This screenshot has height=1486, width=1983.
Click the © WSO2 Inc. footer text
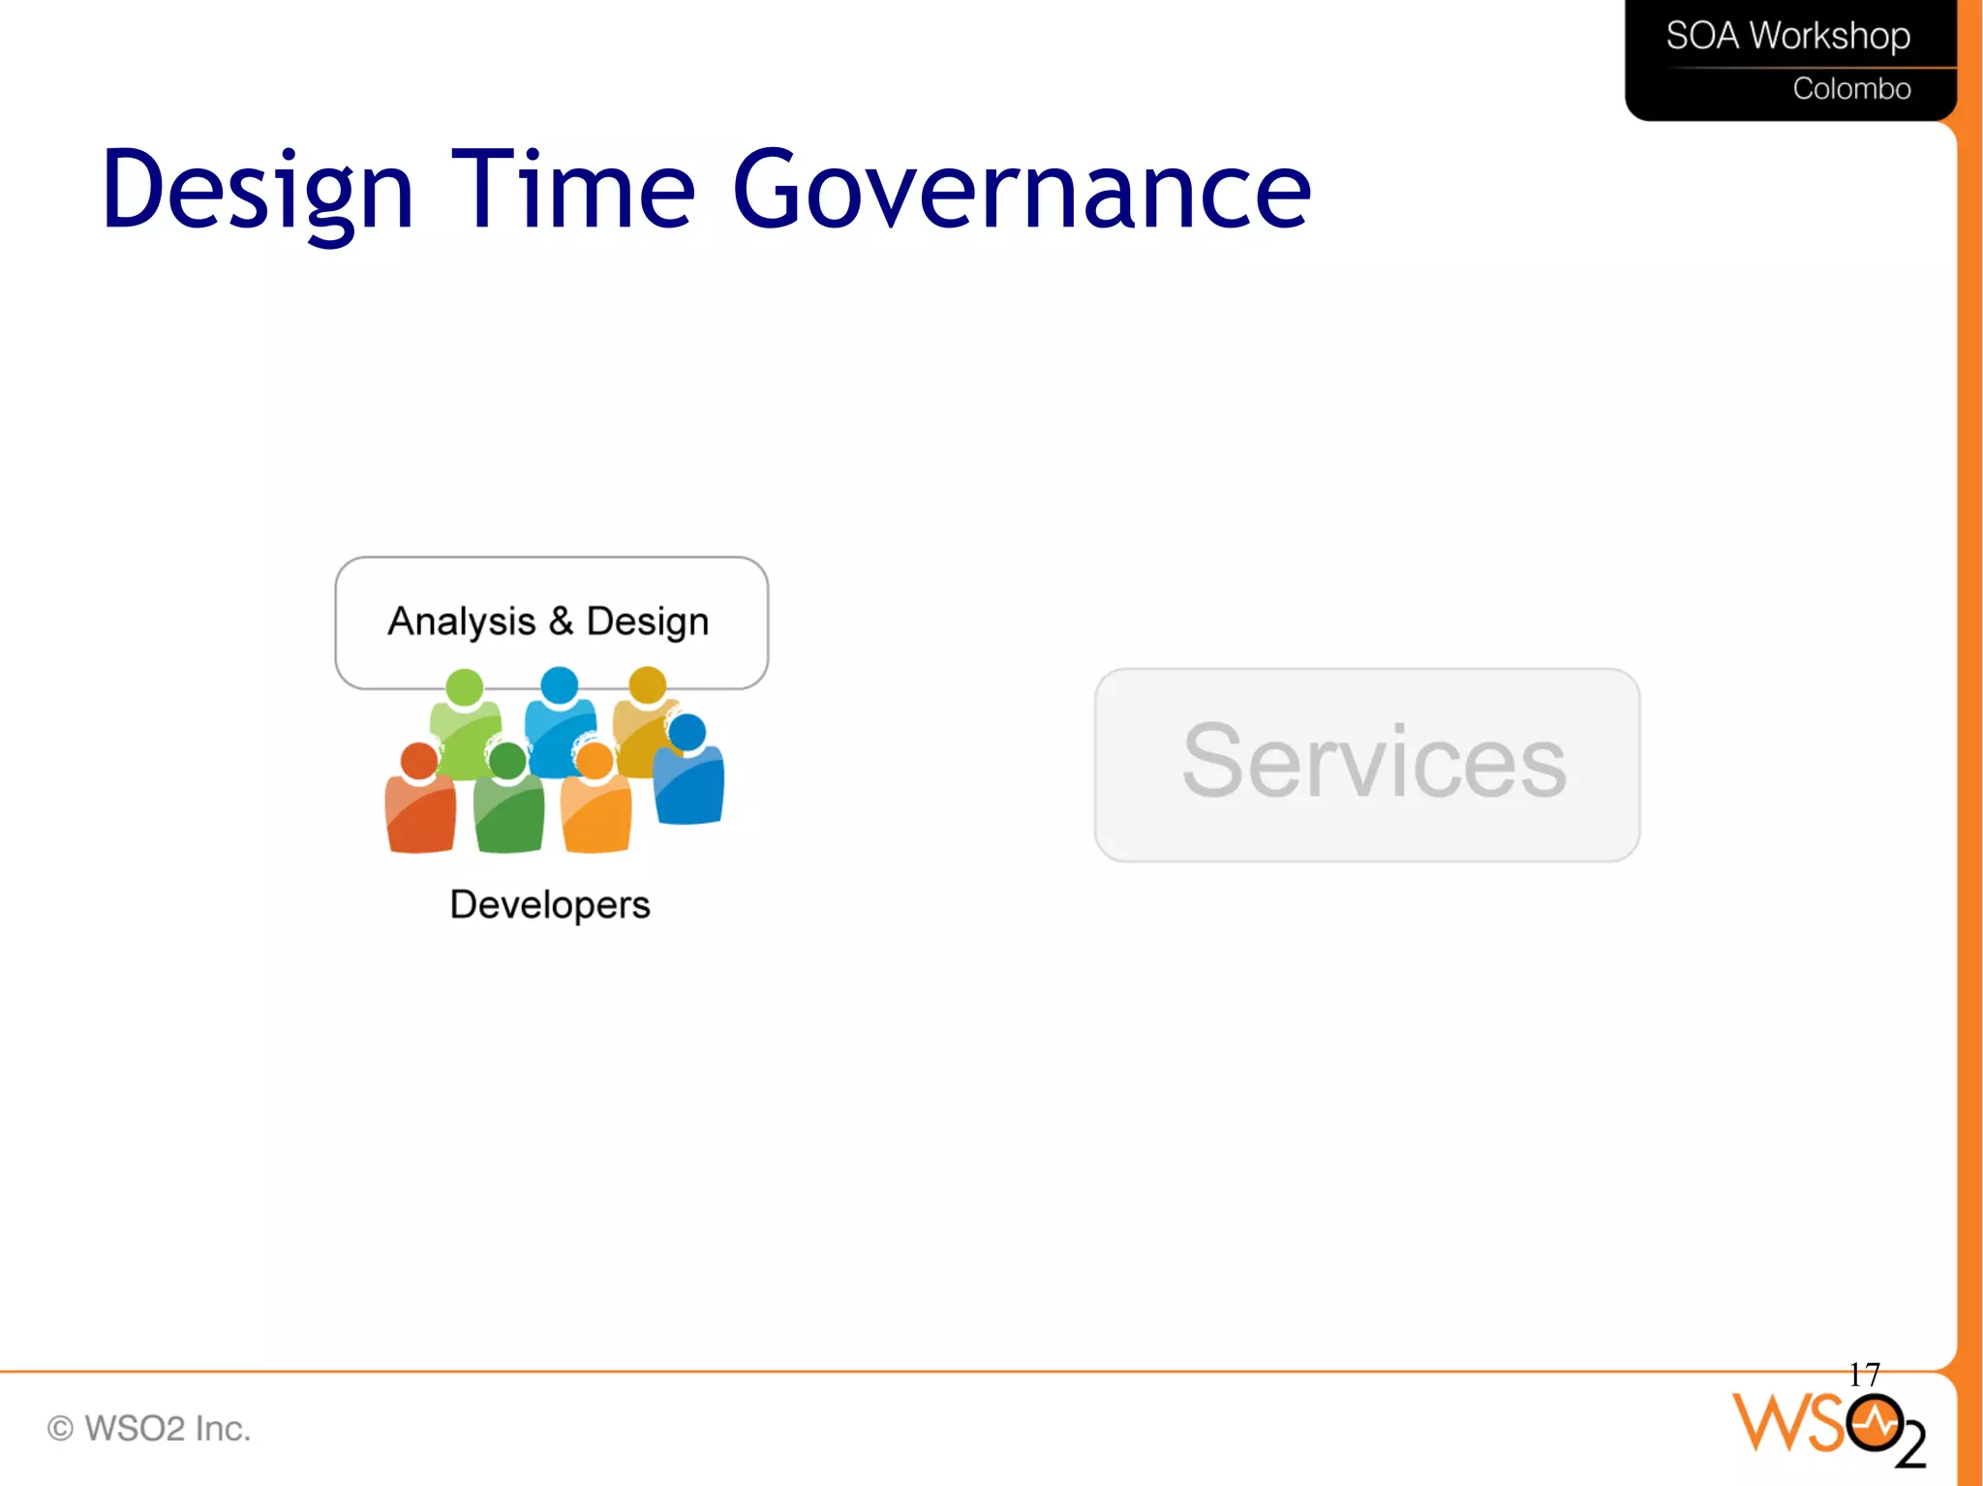pyautogui.click(x=149, y=1428)
